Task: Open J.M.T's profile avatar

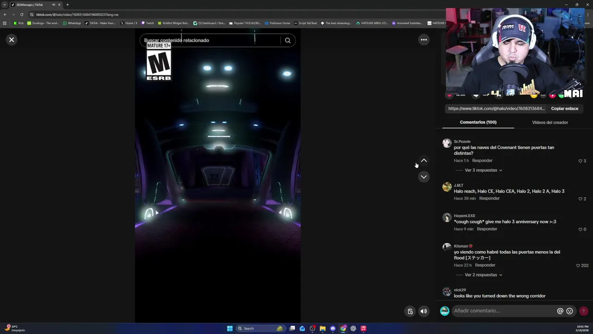Action: [x=447, y=187]
